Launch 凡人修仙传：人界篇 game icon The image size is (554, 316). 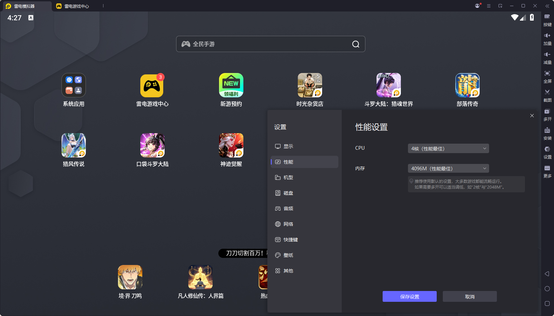[x=200, y=277]
